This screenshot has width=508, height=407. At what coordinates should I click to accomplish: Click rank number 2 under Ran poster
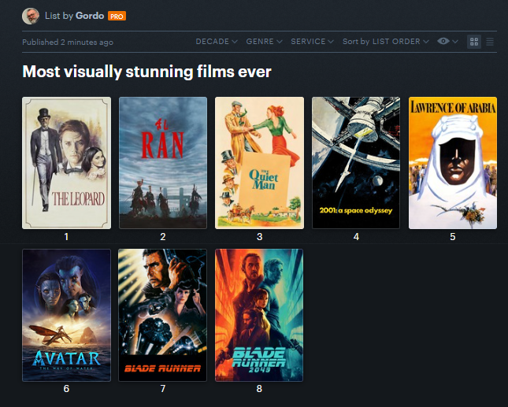(163, 237)
